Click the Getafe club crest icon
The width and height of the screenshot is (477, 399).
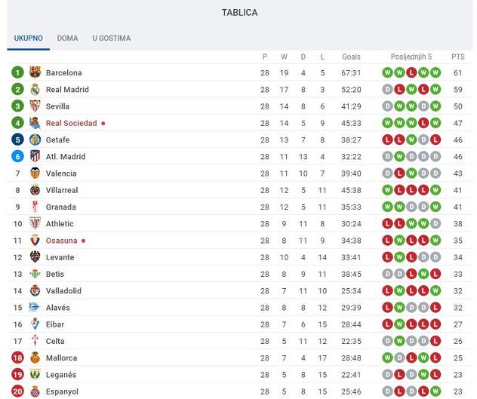click(x=35, y=140)
